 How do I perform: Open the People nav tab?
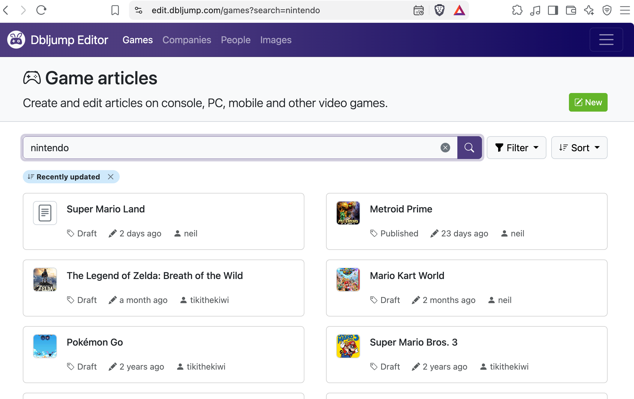click(x=236, y=40)
